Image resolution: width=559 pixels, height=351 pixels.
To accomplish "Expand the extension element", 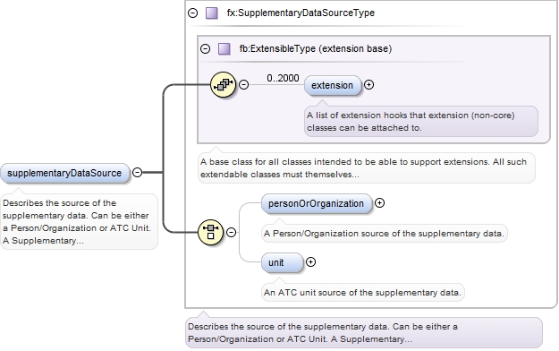I will (369, 85).
